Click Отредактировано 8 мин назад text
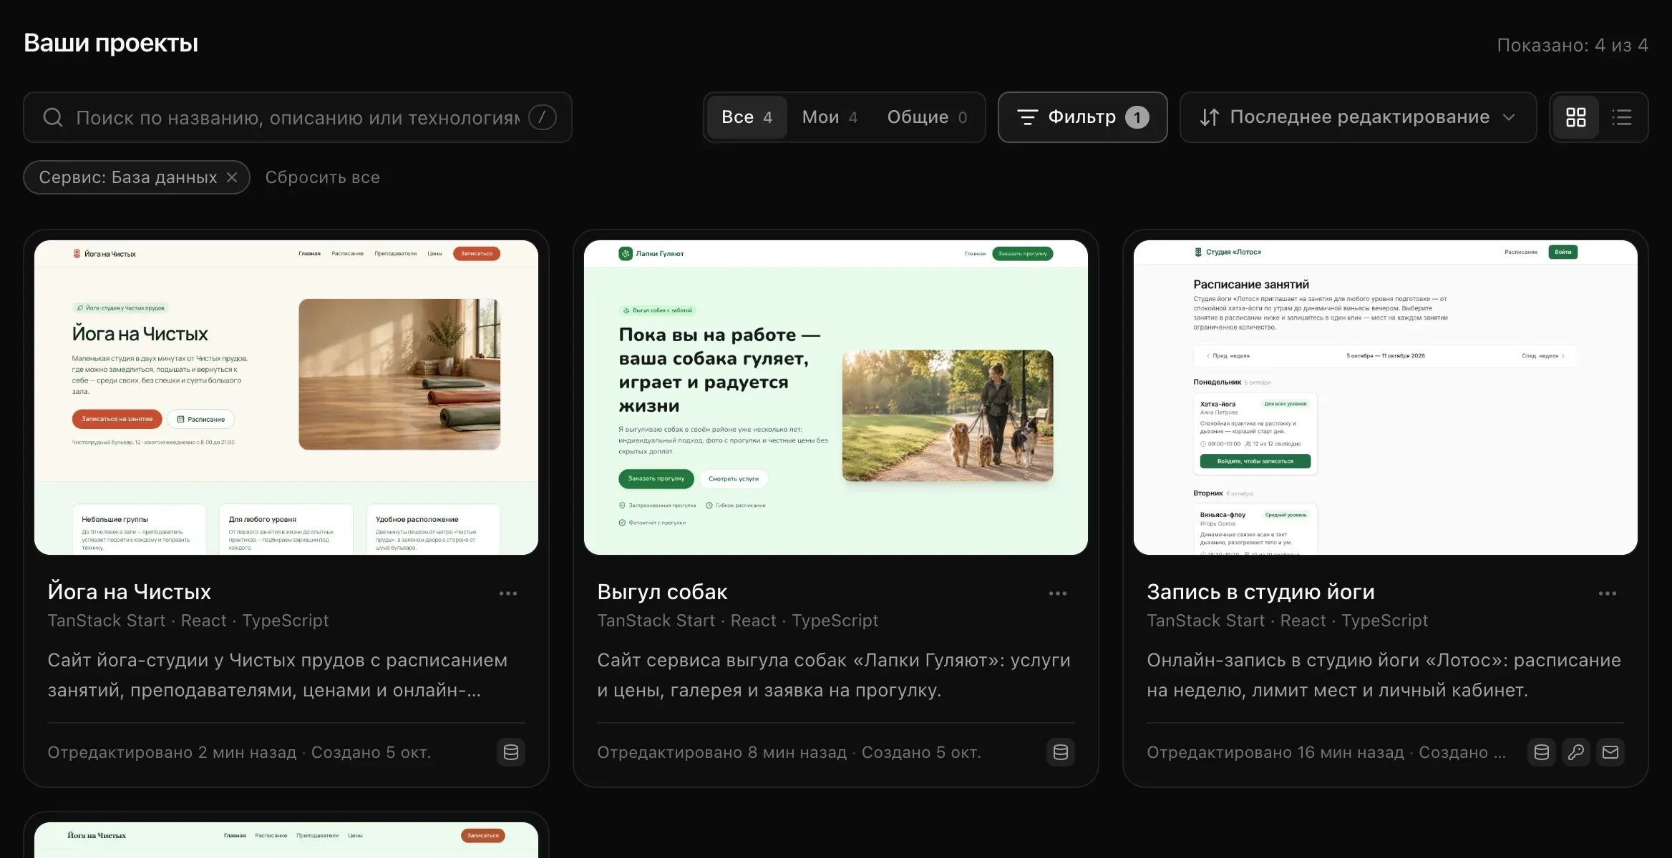The height and width of the screenshot is (858, 1672). pyautogui.click(x=721, y=752)
